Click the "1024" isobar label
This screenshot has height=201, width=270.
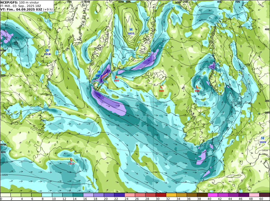pos(261,6)
